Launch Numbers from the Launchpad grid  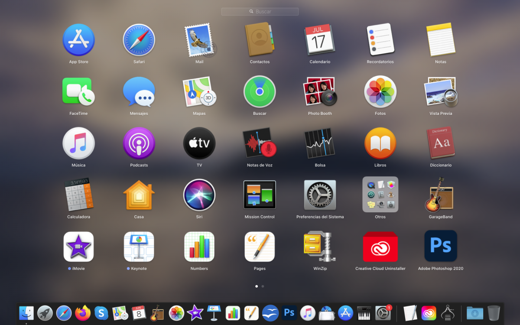pyautogui.click(x=199, y=247)
